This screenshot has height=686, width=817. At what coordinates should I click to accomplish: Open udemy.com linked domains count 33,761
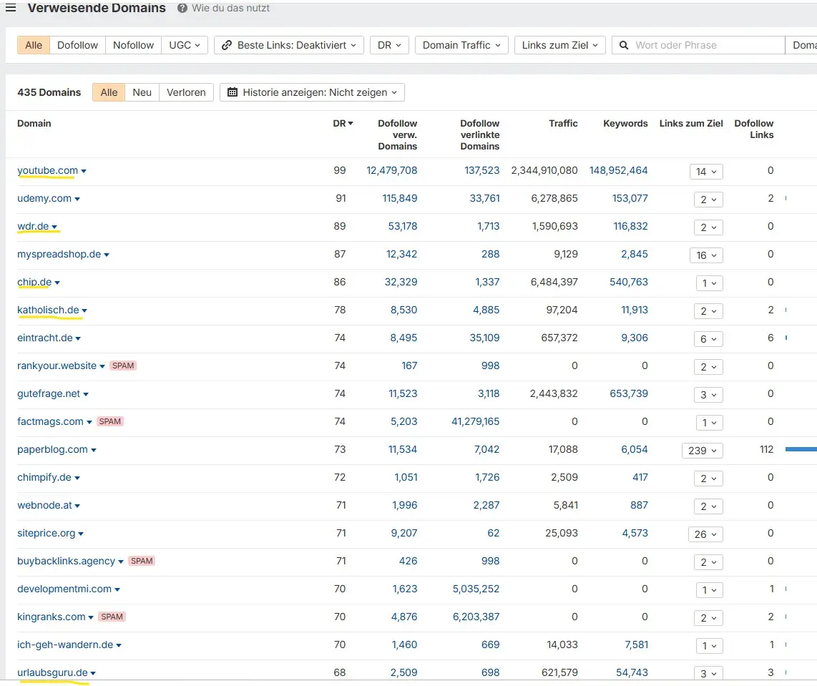point(484,198)
